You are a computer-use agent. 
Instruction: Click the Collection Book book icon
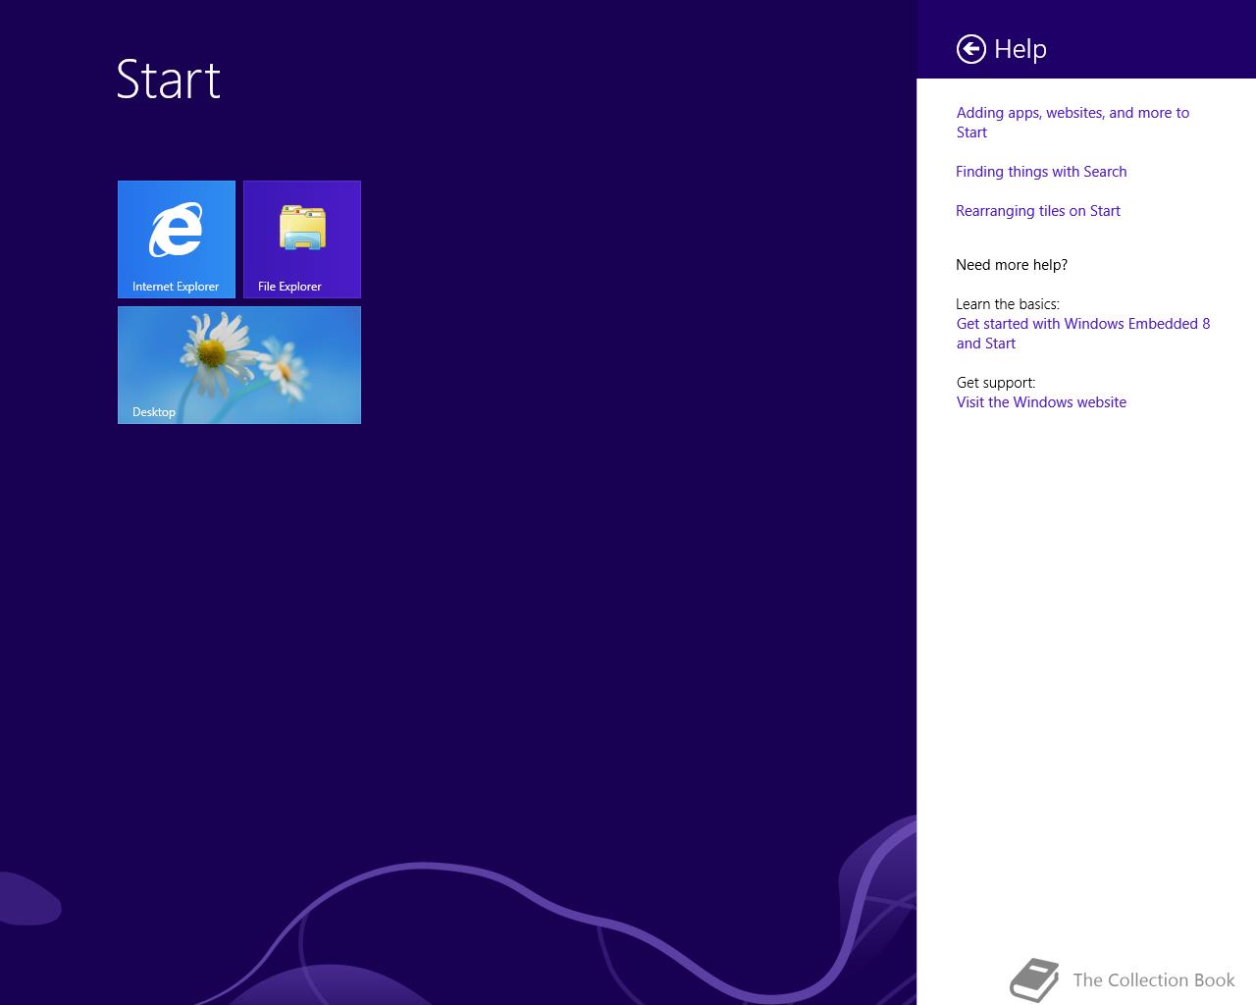(1035, 979)
